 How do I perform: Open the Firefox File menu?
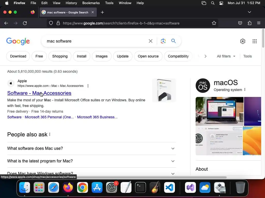coord(33,3)
